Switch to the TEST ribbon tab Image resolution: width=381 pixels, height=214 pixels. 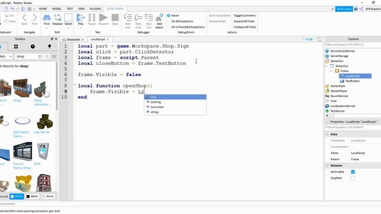(70, 9)
